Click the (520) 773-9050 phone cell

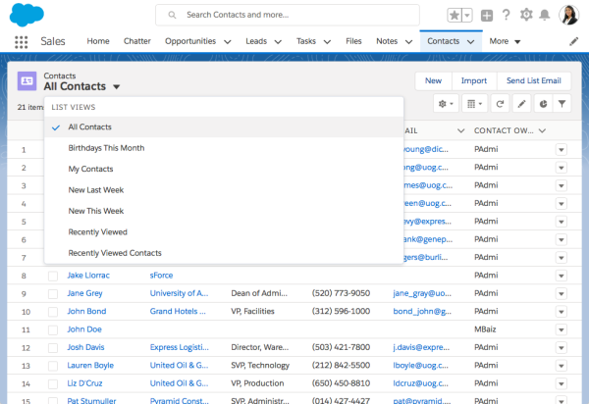341,294
